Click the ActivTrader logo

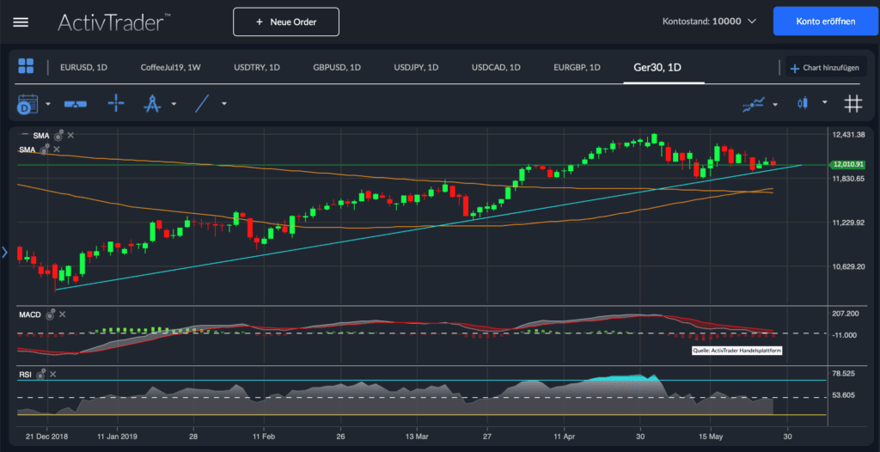114,22
